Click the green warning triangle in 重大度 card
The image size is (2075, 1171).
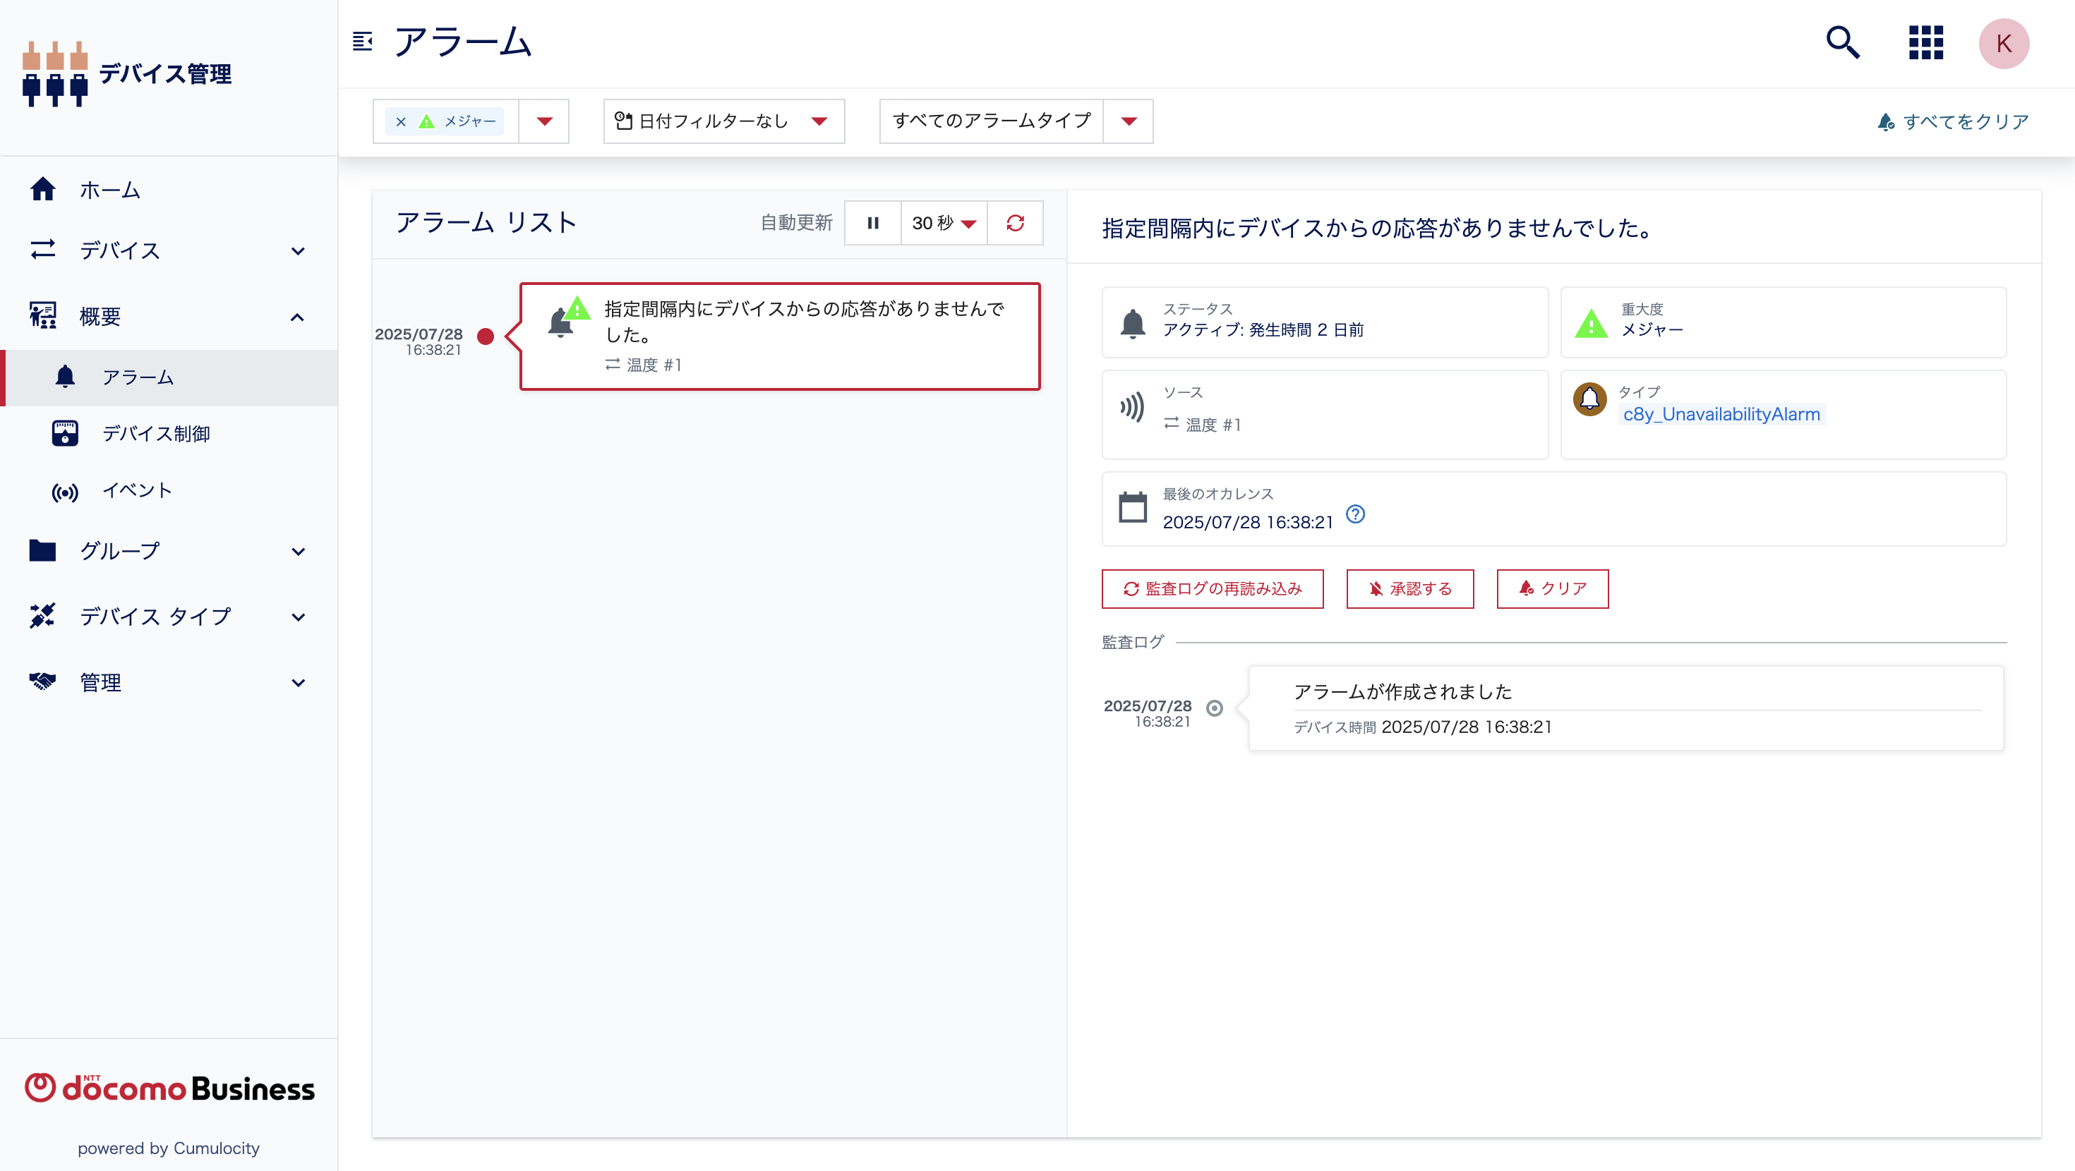click(x=1591, y=323)
